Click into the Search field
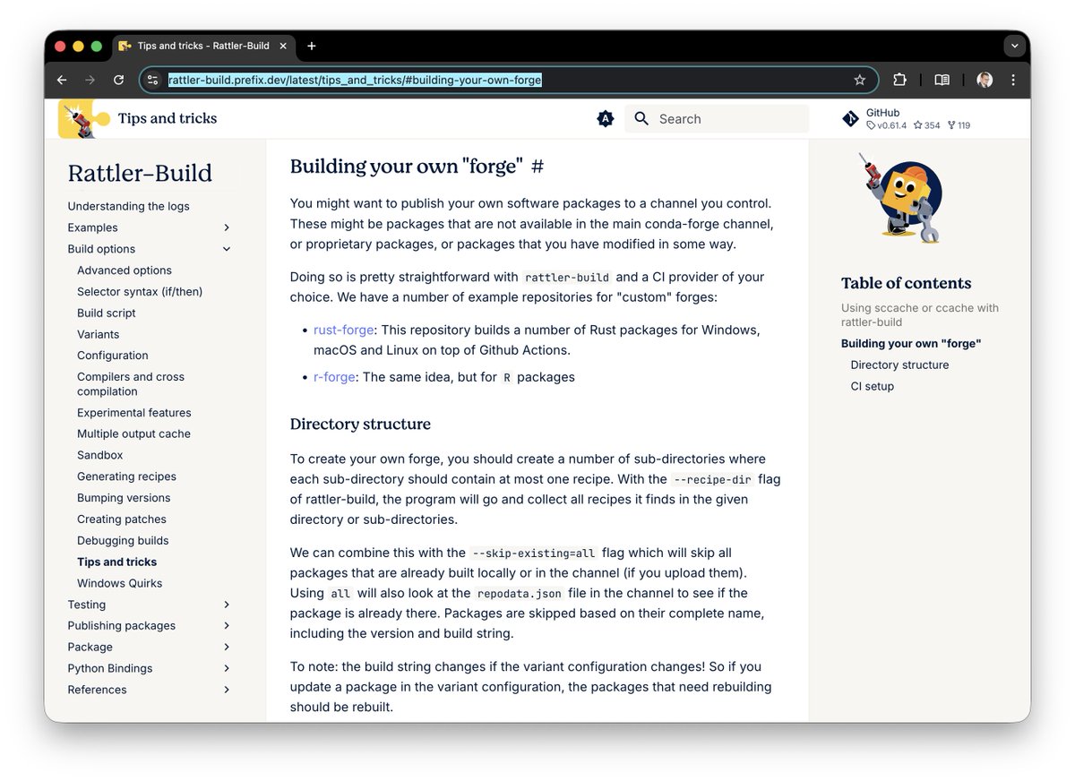 click(717, 118)
